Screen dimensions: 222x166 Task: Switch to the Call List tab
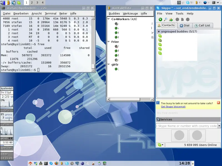(x=202, y=25)
